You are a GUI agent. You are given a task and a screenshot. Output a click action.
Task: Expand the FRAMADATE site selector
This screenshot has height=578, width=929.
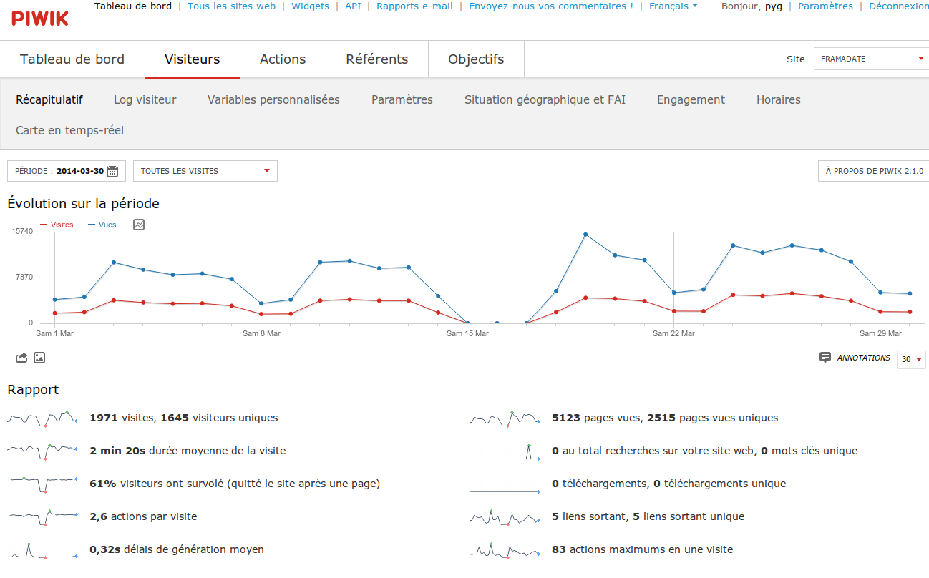871,59
